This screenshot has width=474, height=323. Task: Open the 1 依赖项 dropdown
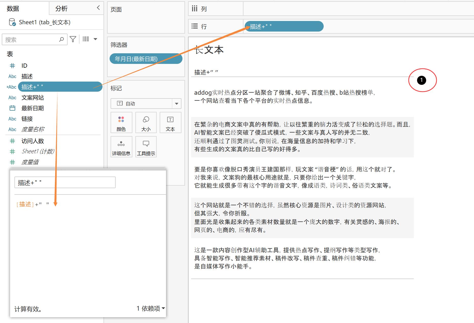click(151, 308)
